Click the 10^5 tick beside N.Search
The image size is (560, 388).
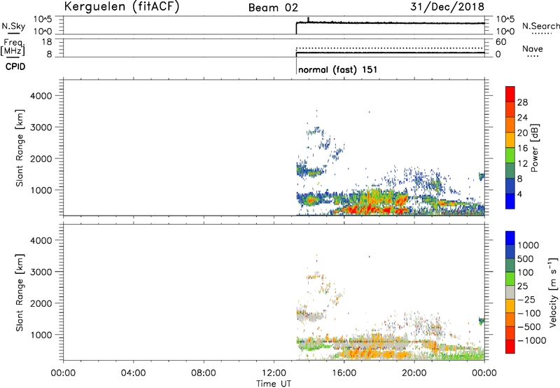click(505, 20)
